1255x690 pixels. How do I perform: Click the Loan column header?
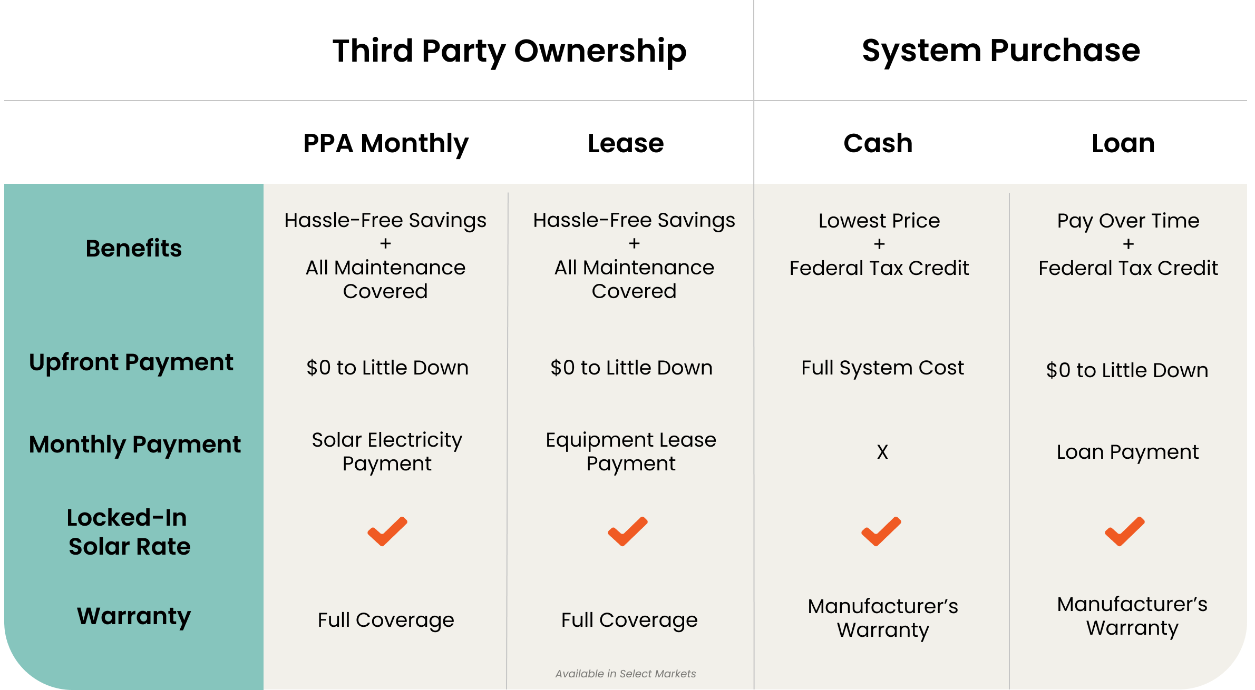click(1123, 143)
